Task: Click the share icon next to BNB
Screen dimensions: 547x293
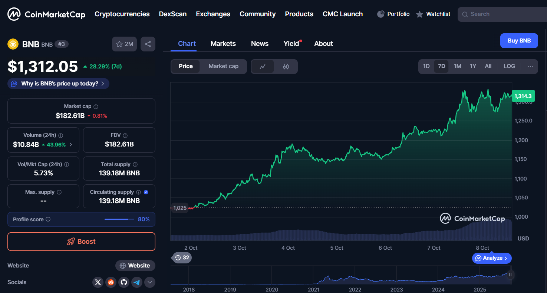Action: [148, 44]
